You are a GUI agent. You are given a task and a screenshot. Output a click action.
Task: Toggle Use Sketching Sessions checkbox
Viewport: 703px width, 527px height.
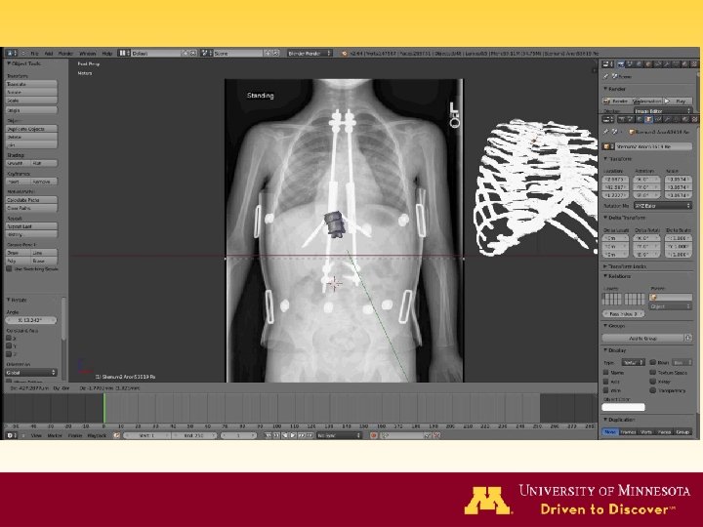9,269
